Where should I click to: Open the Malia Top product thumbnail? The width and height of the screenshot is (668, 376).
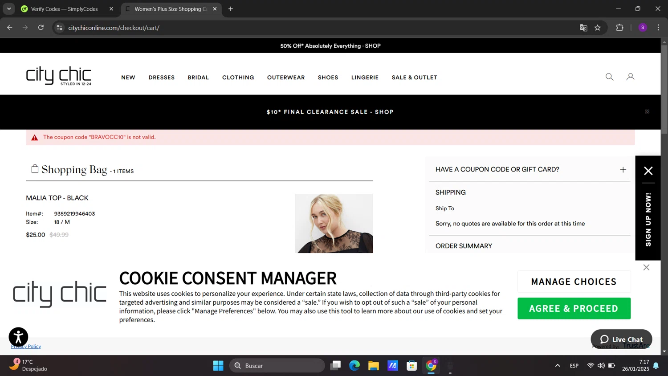pyautogui.click(x=334, y=223)
